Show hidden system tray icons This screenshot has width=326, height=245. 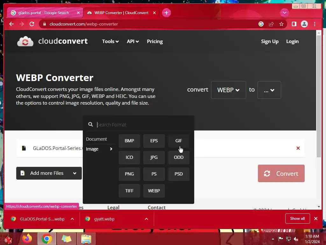[x=273, y=239]
